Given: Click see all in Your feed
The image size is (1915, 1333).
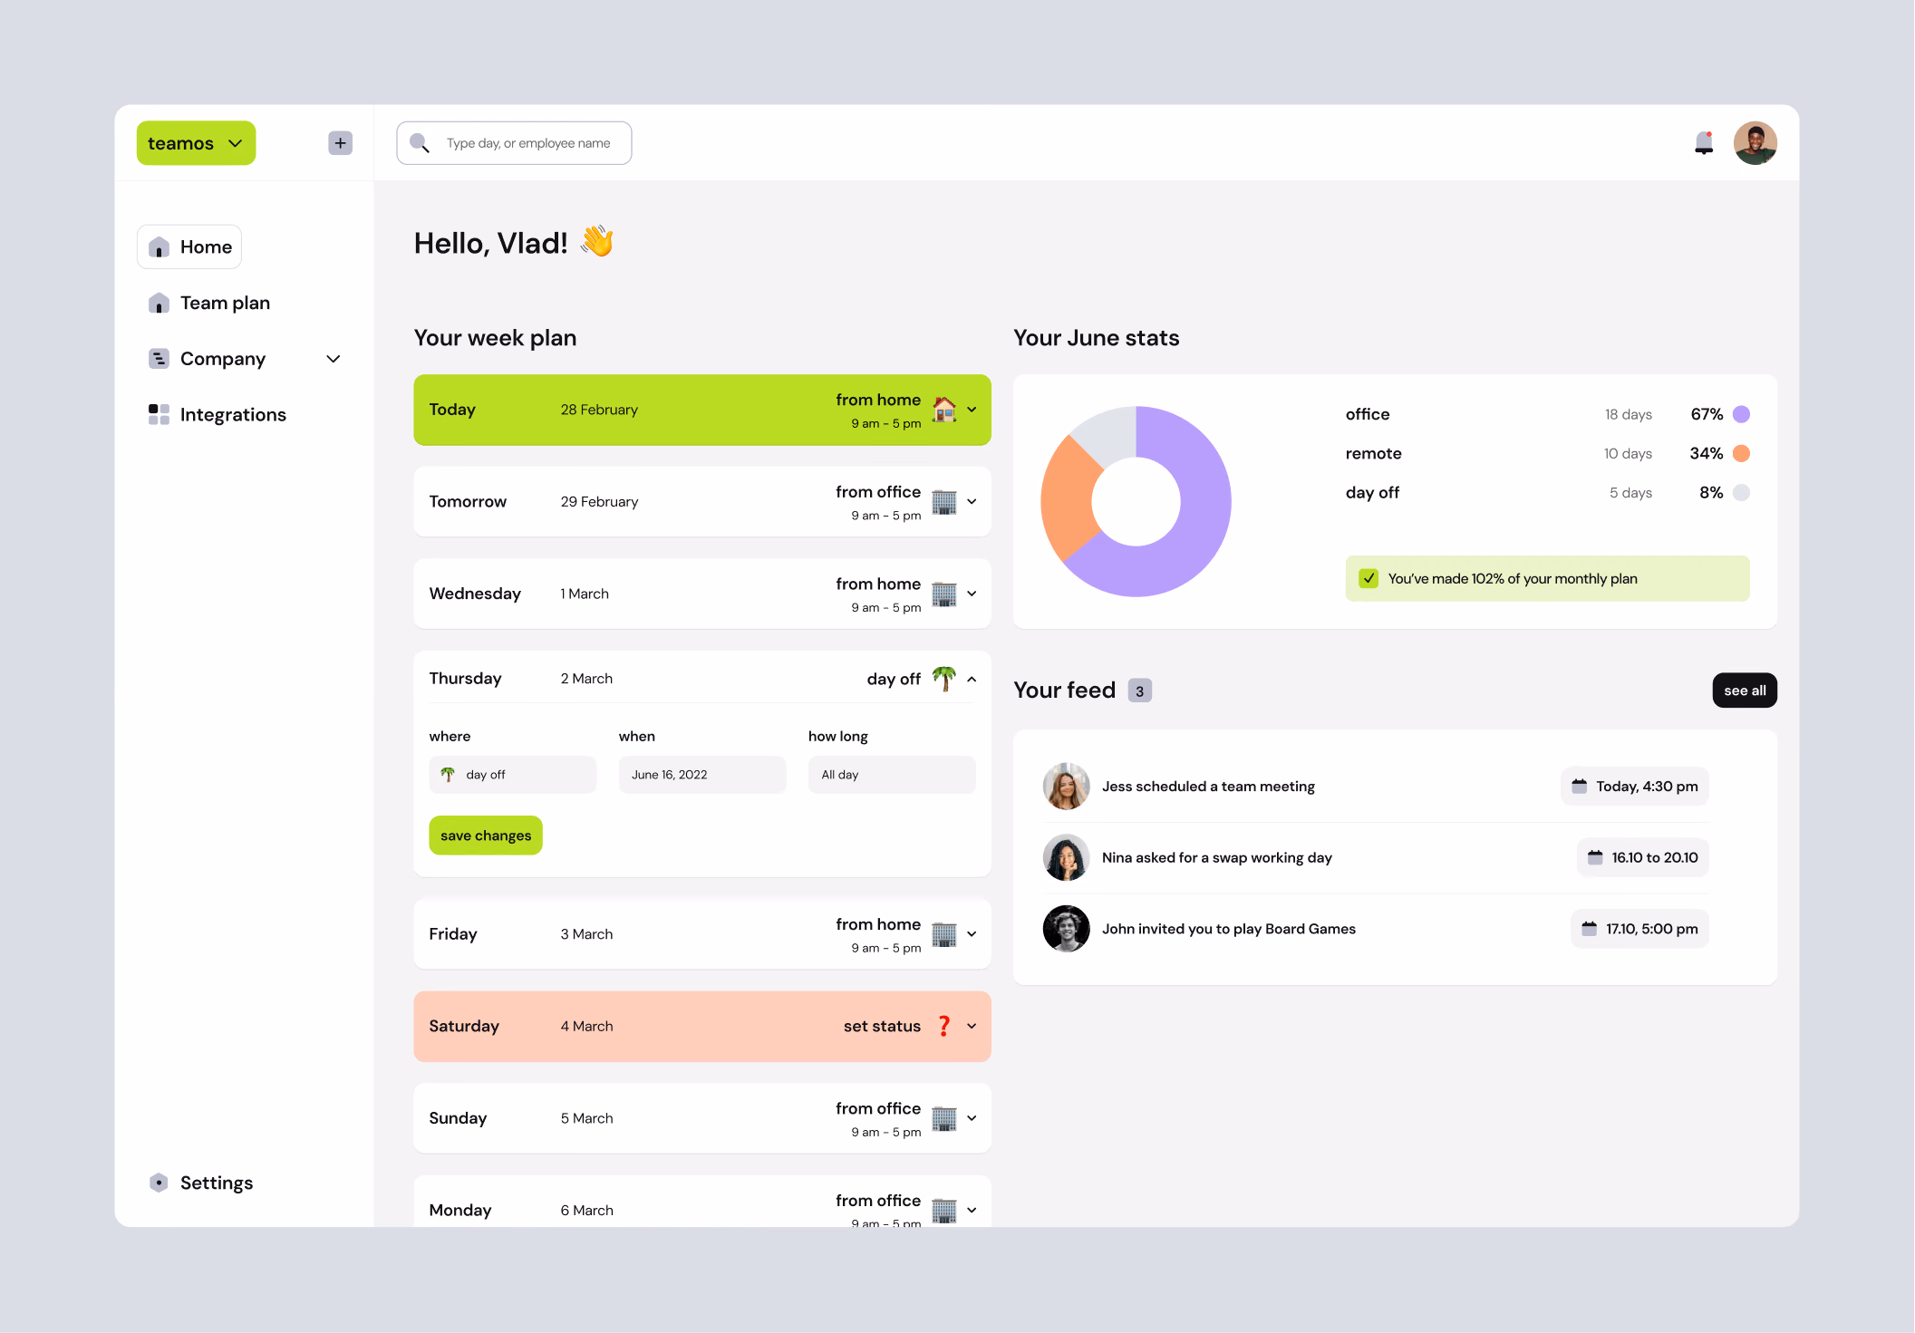Looking at the screenshot, I should pyautogui.click(x=1745, y=691).
